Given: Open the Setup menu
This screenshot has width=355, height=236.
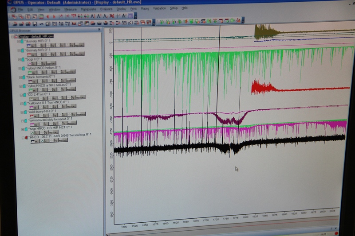Looking at the screenshot, I should pyautogui.click(x=174, y=8).
